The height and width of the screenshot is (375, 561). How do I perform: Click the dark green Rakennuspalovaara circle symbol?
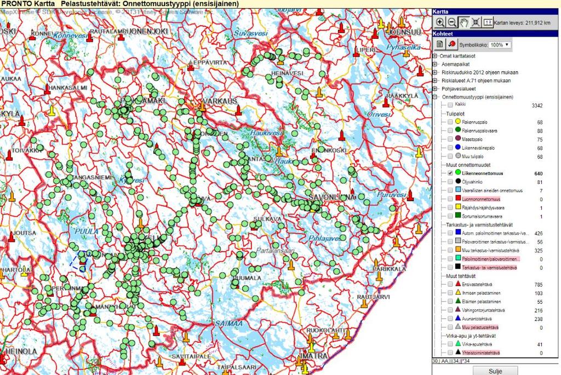pos(458,130)
